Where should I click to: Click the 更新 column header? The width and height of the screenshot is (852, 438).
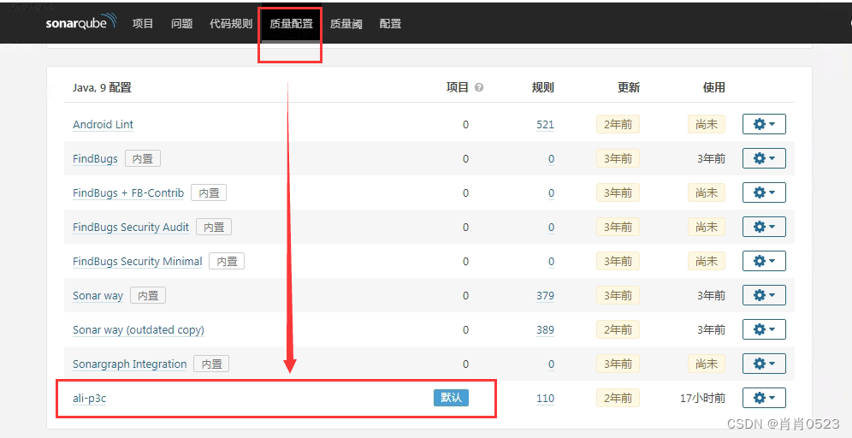[x=629, y=87]
